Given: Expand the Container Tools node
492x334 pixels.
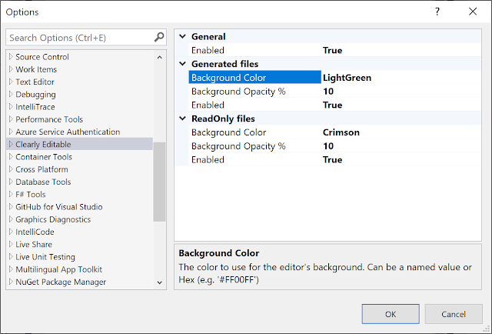Looking at the screenshot, I should click(11, 157).
